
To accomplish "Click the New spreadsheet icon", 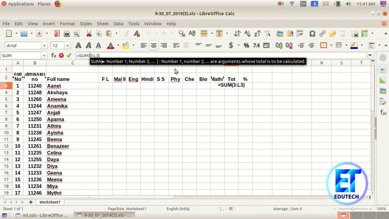I will [9, 33].
